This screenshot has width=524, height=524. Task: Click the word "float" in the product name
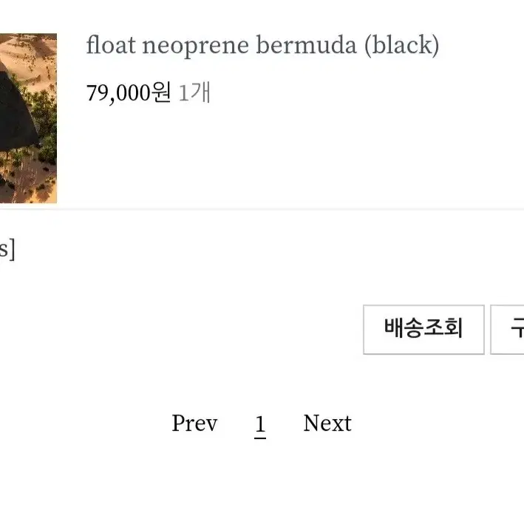[110, 47]
